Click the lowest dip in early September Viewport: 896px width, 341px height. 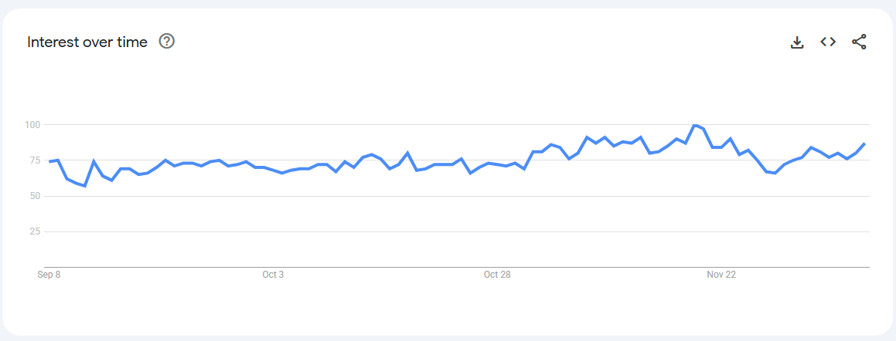pos(84,186)
